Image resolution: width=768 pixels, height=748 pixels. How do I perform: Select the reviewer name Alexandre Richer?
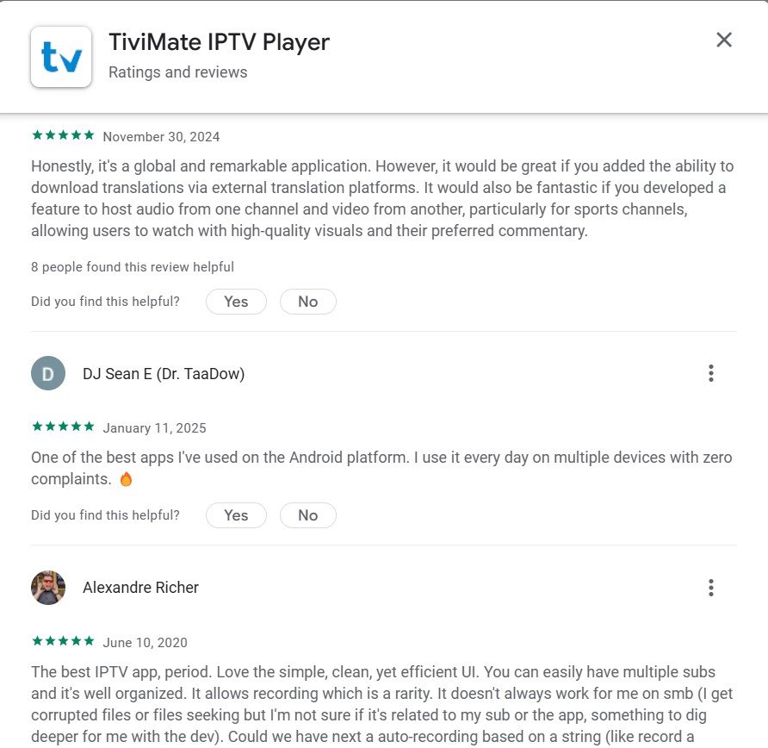point(140,587)
